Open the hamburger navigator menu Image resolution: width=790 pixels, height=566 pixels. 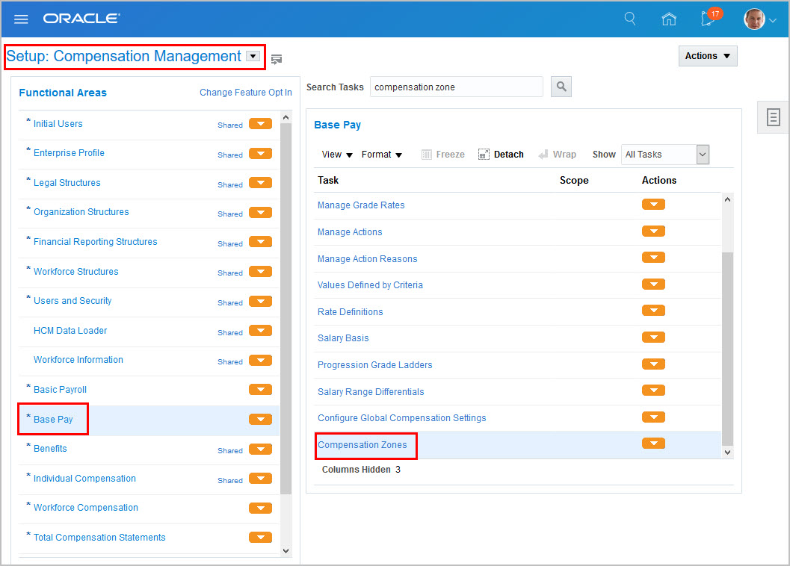[x=21, y=19]
